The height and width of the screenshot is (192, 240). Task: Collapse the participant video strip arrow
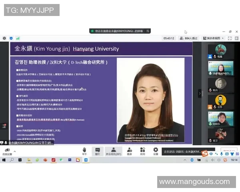pyautogui.click(x=200, y=93)
